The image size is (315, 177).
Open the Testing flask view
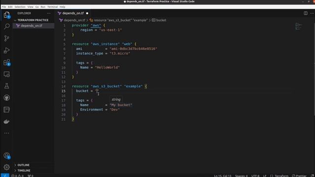(6, 86)
